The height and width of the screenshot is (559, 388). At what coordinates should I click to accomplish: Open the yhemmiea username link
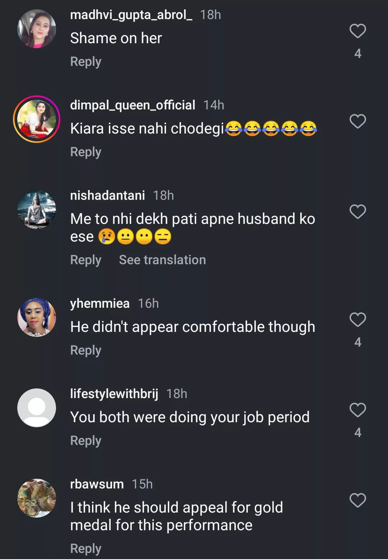click(100, 303)
